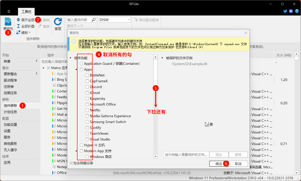This screenshot has height=181, width=301.
Task: Click 导出驱动程序 export drivers
Action: 147,20
